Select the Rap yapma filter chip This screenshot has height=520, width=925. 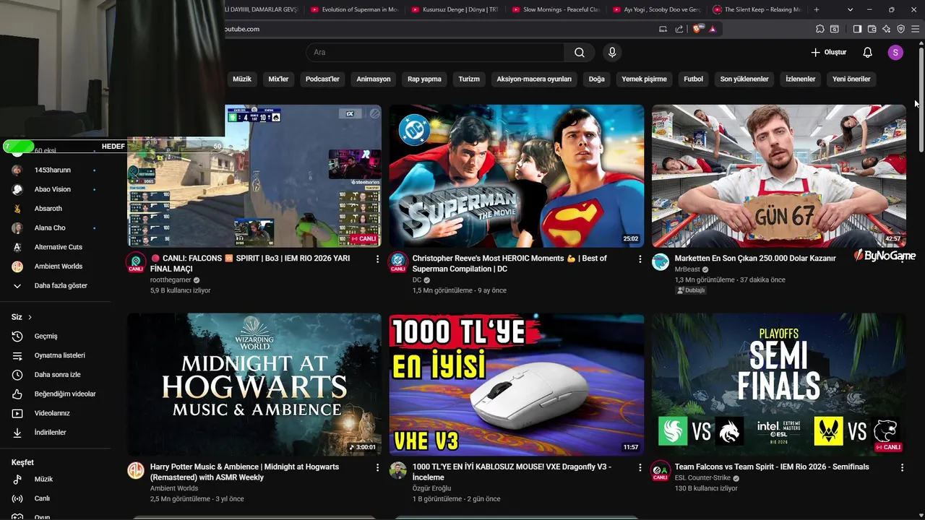point(424,79)
